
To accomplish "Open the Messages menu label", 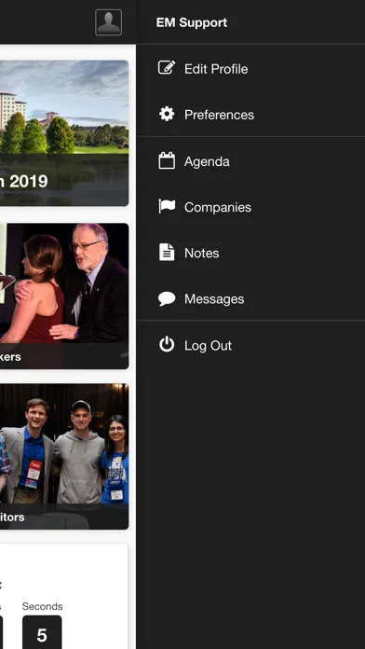I will click(214, 298).
